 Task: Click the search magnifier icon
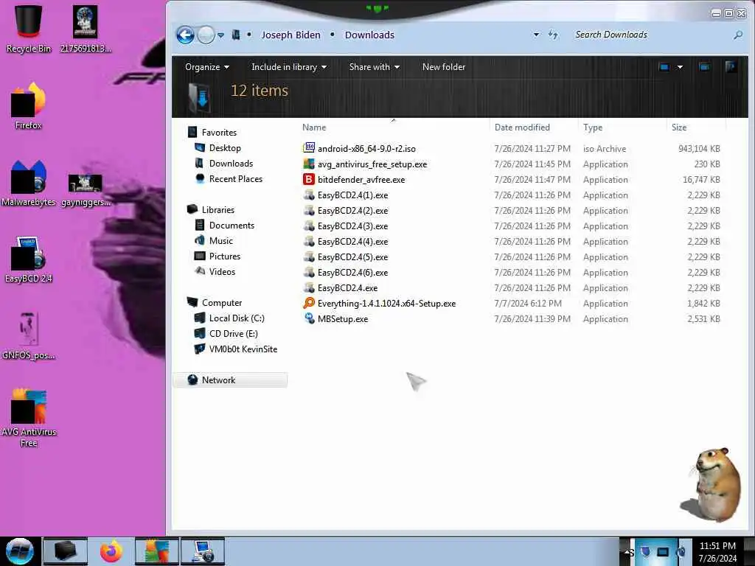click(737, 35)
